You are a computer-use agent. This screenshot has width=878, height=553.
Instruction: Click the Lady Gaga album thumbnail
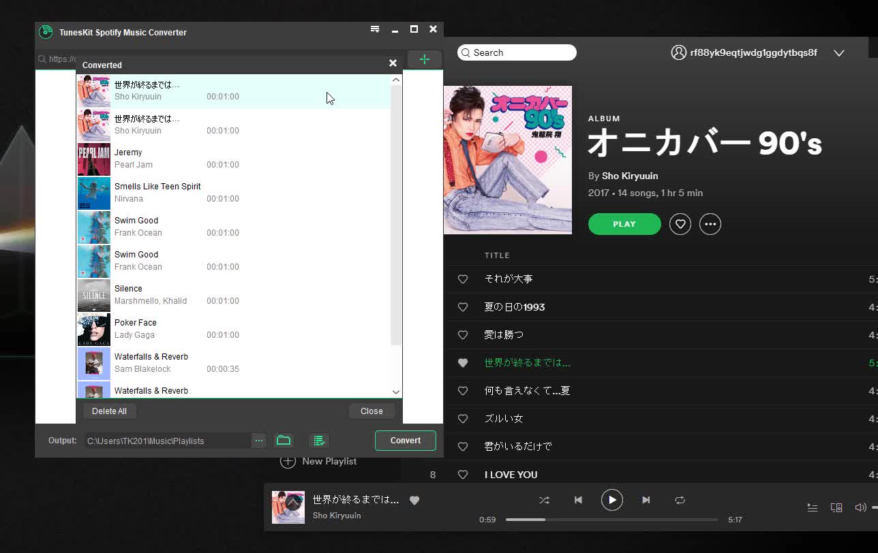pyautogui.click(x=94, y=330)
